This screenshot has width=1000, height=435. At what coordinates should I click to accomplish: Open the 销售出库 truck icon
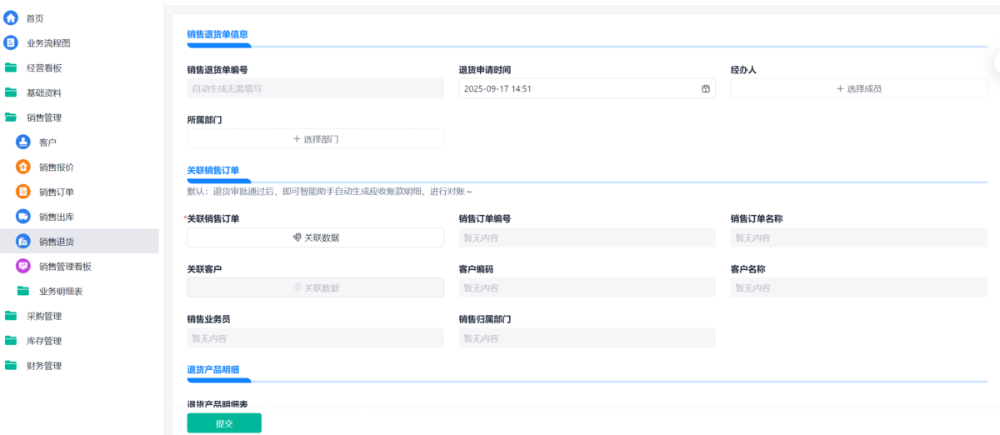[x=23, y=217]
